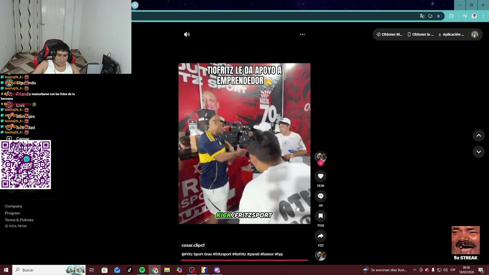Follow creator with red plus badge
This screenshot has width=489, height=275.
[321, 163]
